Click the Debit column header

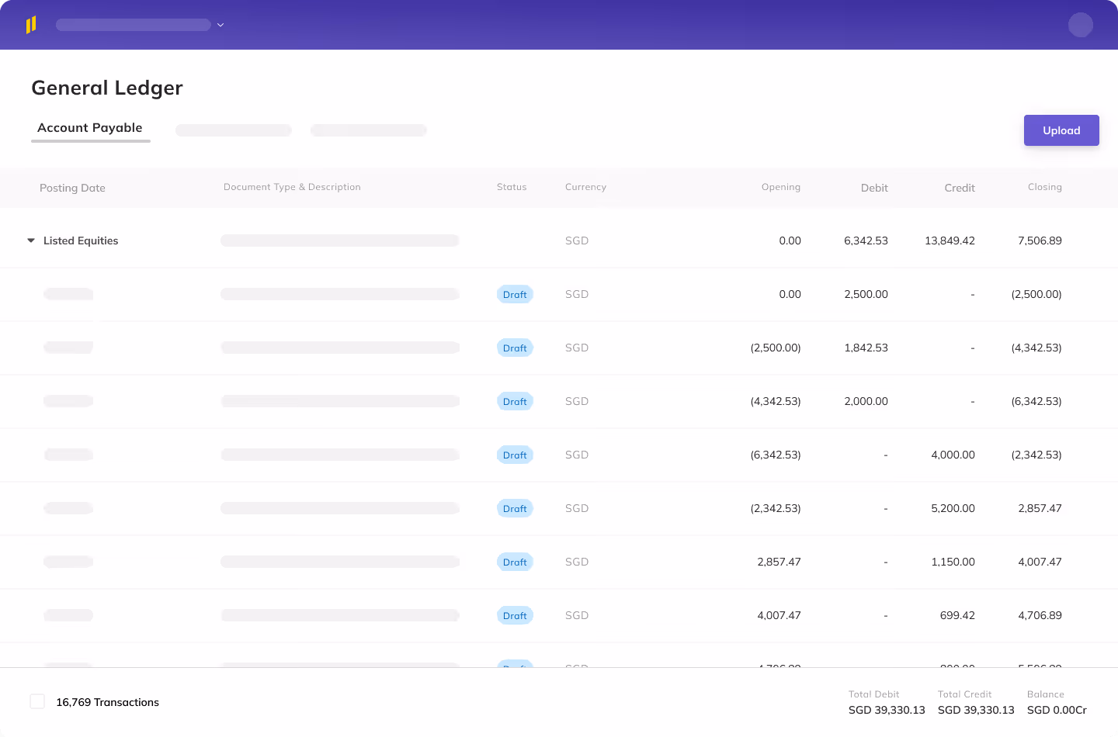[x=874, y=188]
